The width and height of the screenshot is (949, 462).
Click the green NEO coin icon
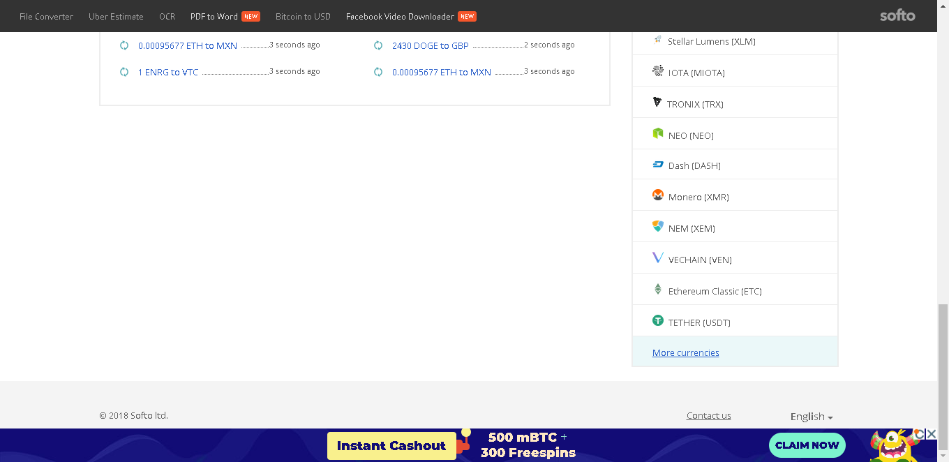(x=657, y=133)
